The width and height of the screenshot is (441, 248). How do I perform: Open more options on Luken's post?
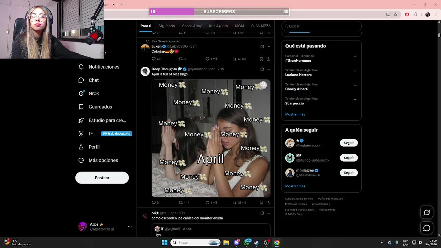click(x=268, y=46)
